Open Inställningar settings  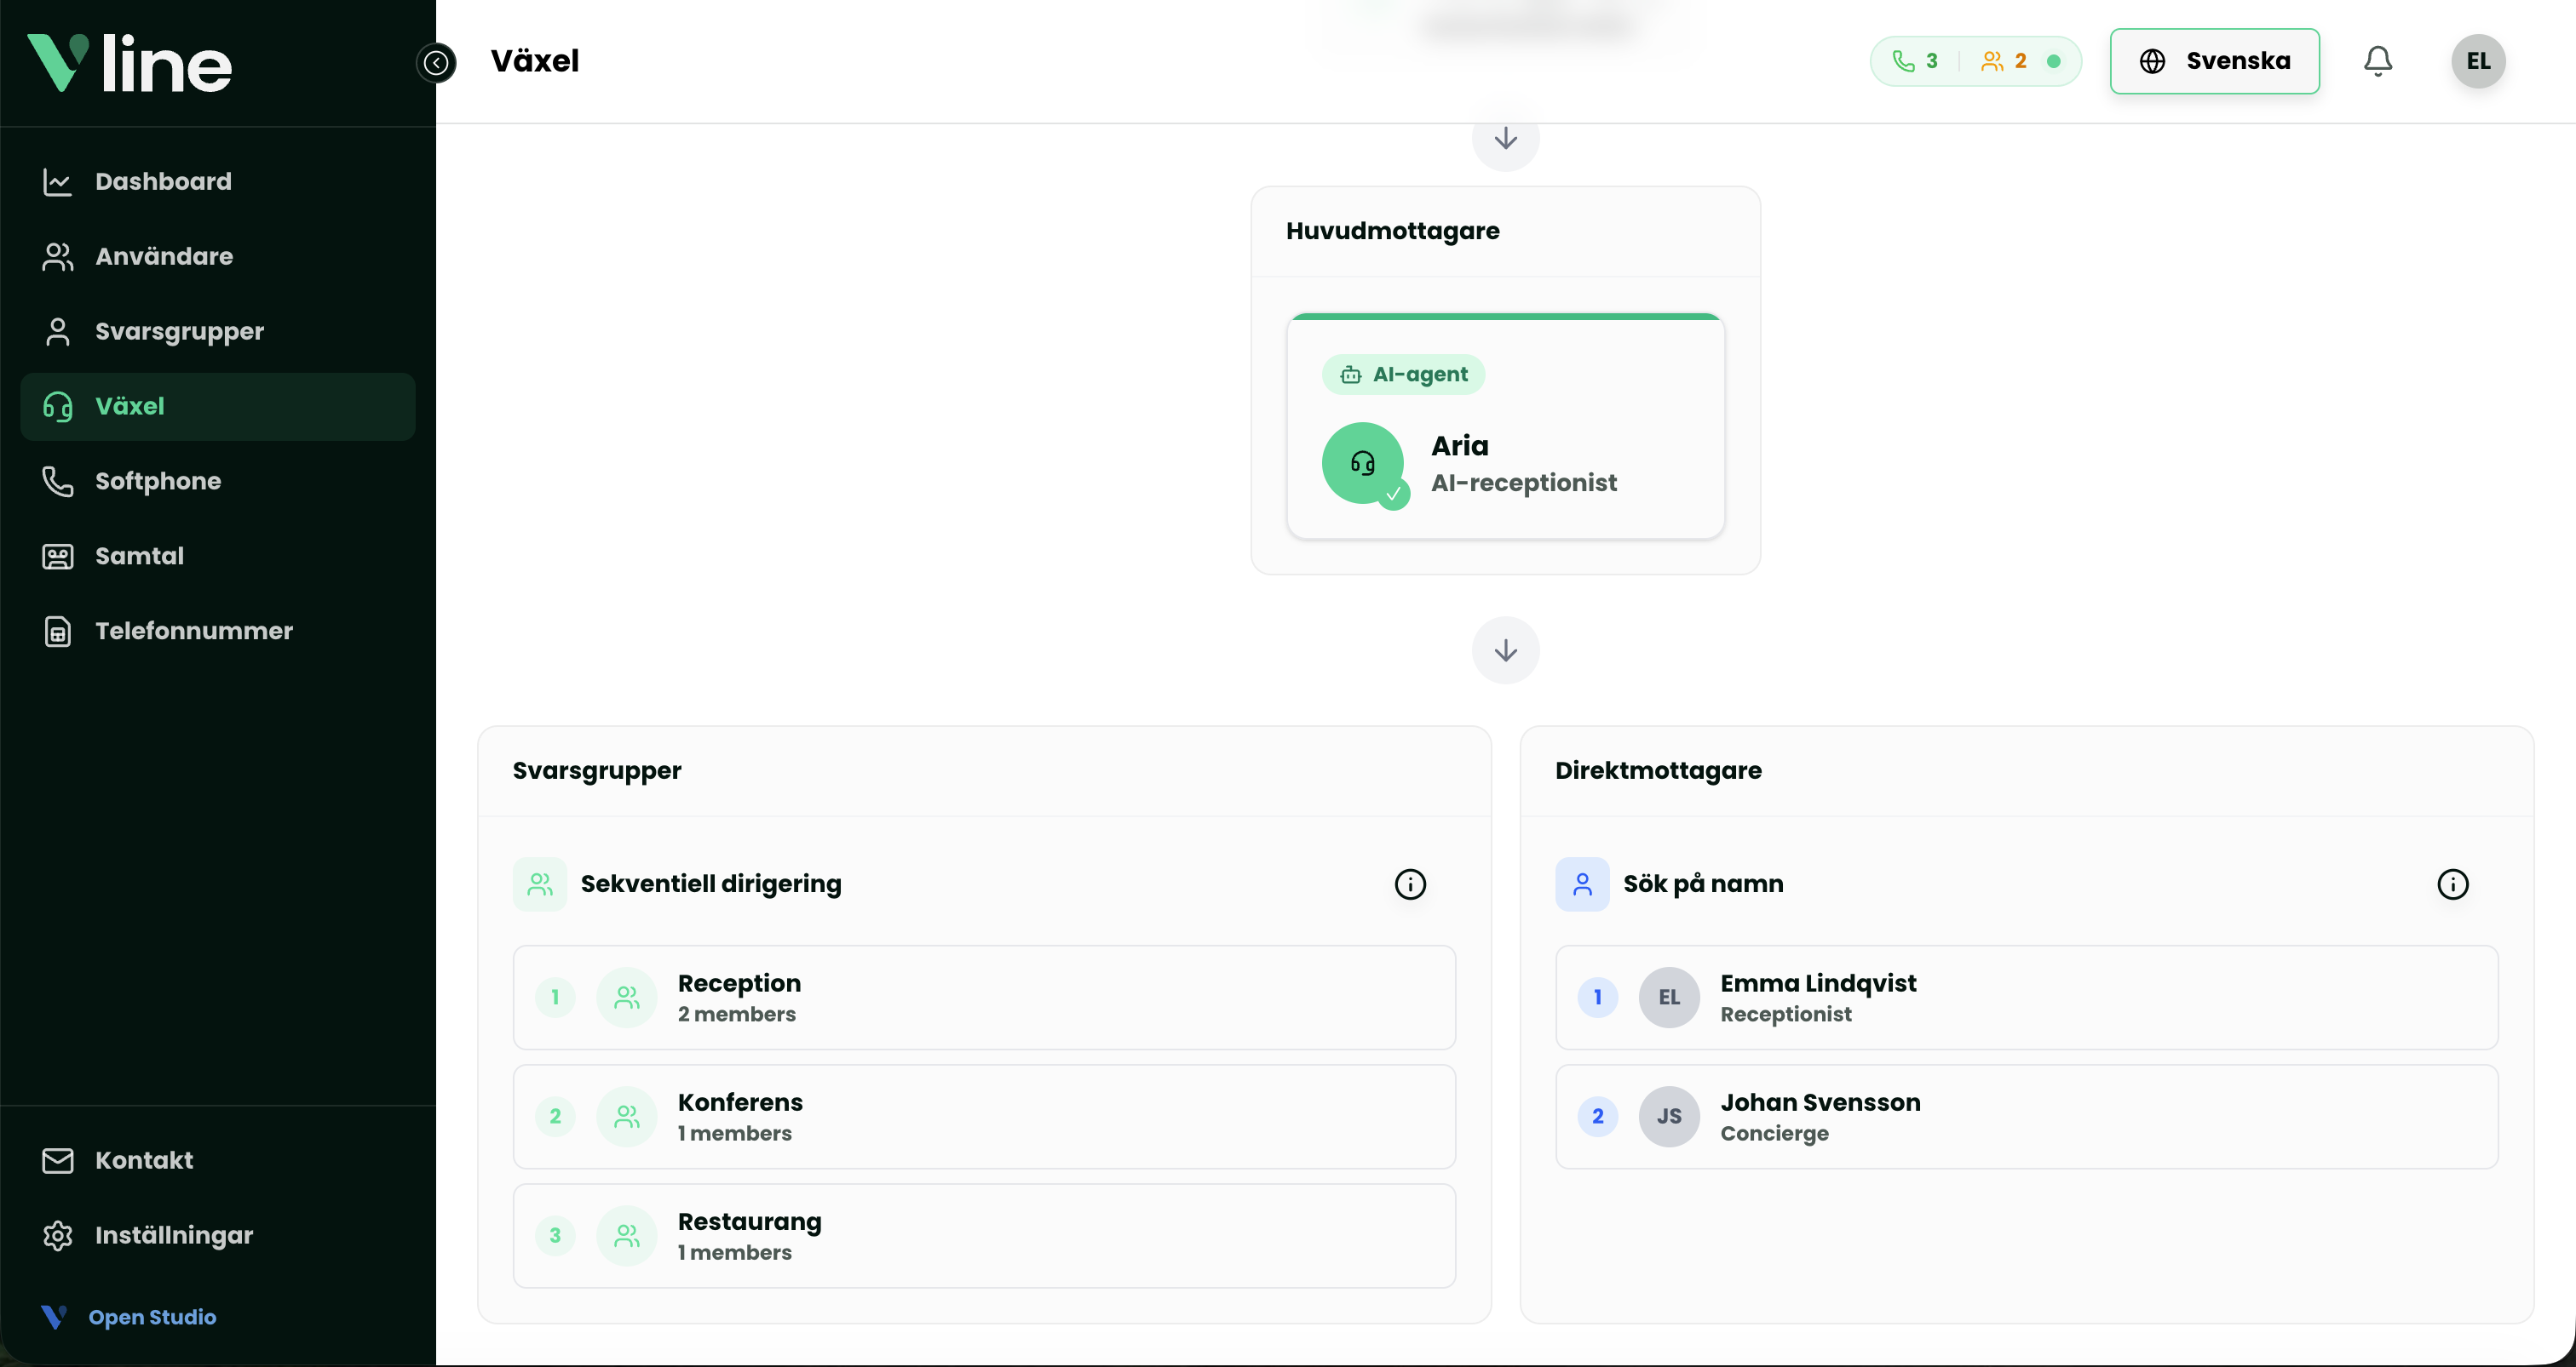point(174,1235)
